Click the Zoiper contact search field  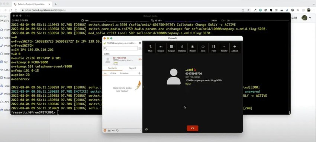click(120, 48)
